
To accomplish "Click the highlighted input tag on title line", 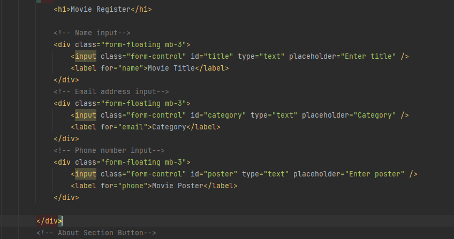I will (86, 56).
